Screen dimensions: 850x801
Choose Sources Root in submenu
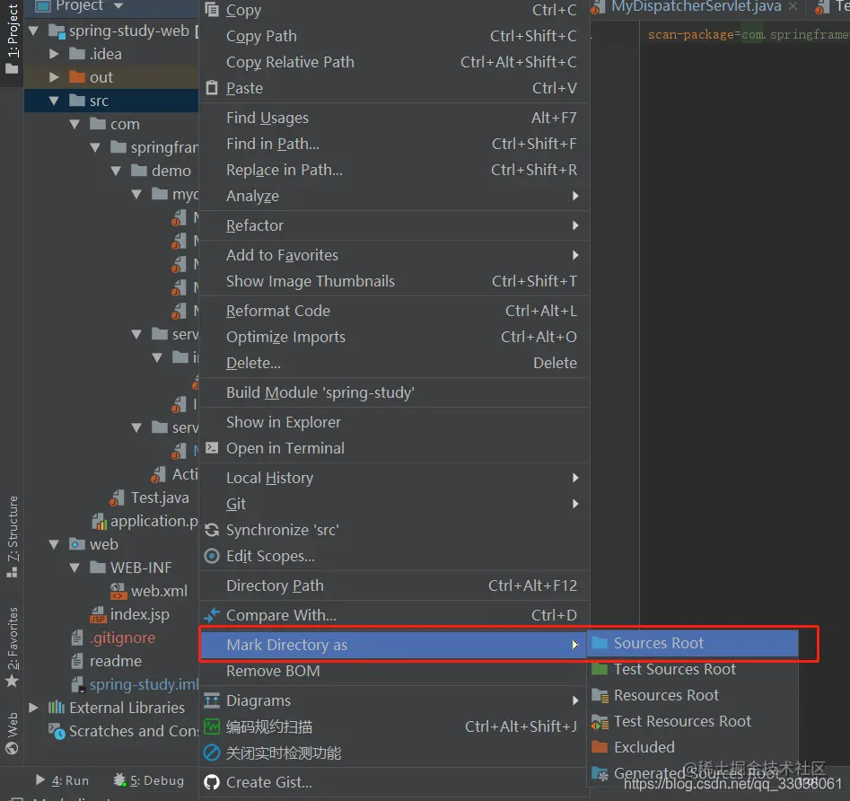693,643
